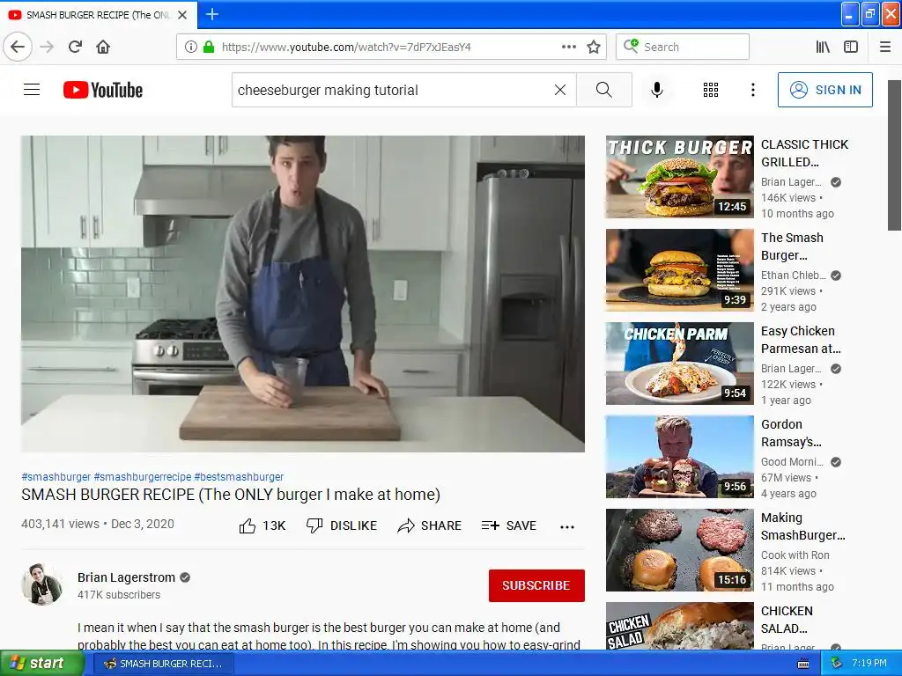Show site information icon in the address bar

click(x=191, y=47)
